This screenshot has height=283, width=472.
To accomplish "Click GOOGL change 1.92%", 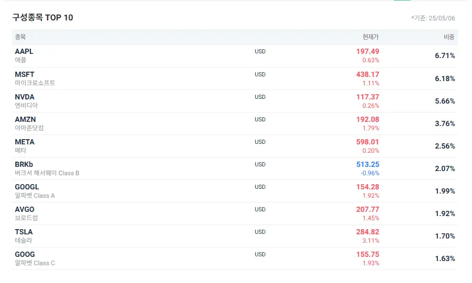I will click(371, 196).
